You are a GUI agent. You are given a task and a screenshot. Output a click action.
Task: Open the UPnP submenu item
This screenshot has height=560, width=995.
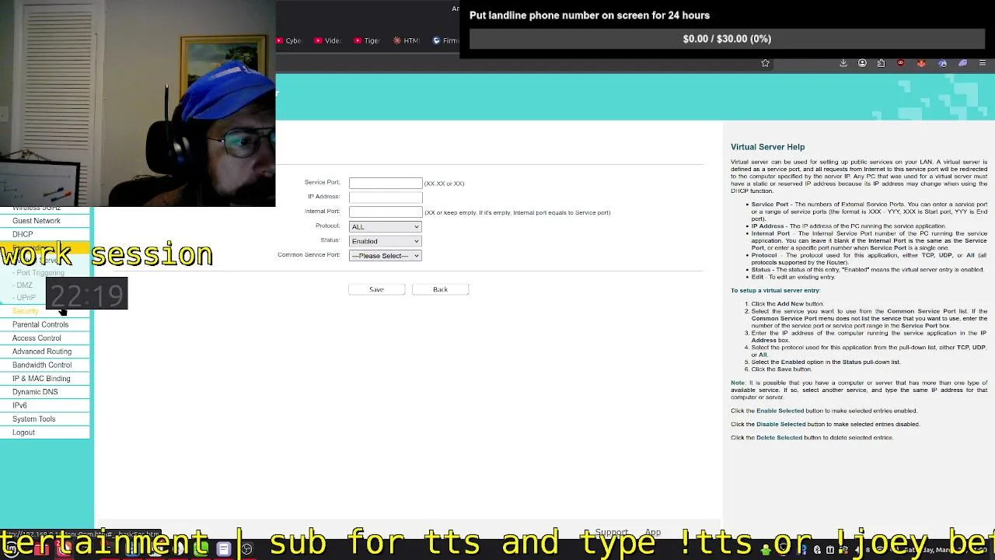24,298
